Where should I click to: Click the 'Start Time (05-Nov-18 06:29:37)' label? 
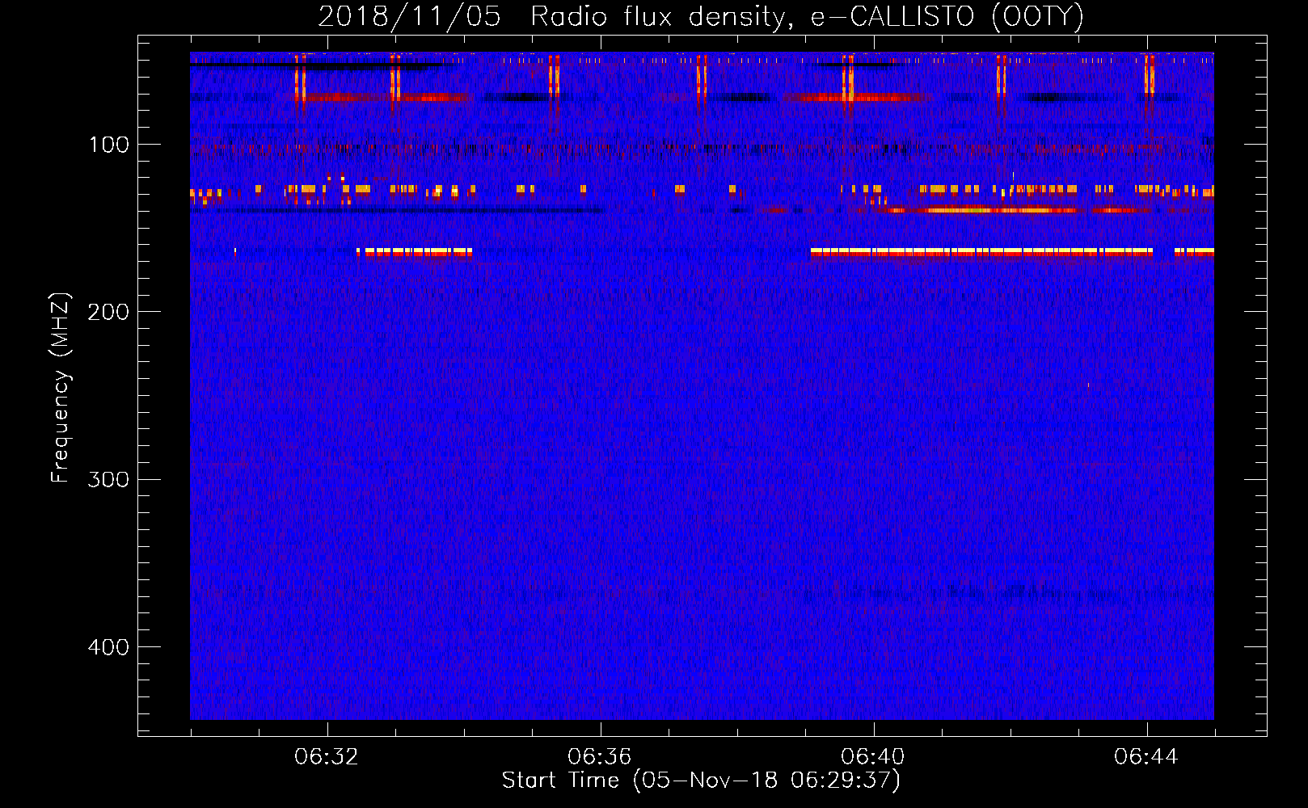(701, 781)
